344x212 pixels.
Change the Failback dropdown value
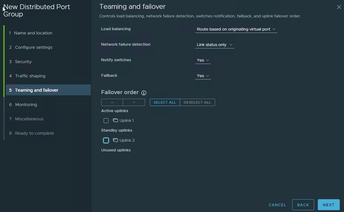click(x=203, y=76)
